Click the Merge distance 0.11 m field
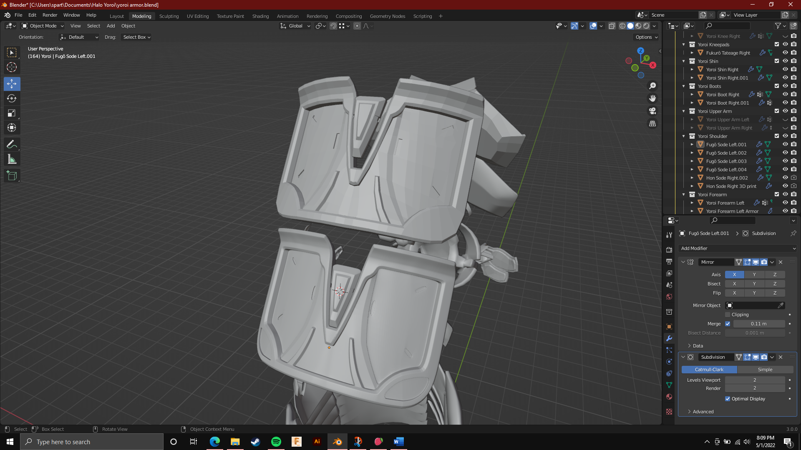Viewport: 801px width, 450px height. tap(759, 324)
